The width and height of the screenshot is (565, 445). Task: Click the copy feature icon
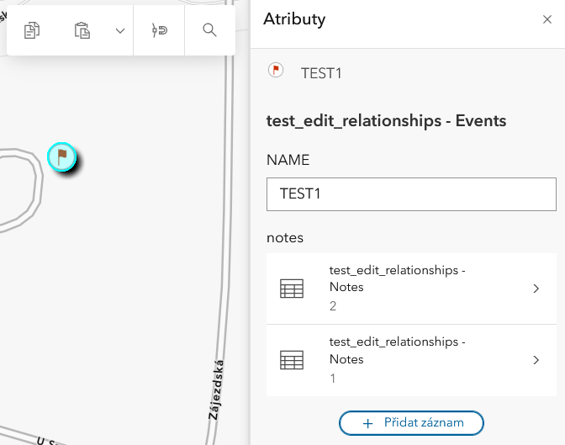[x=32, y=31]
